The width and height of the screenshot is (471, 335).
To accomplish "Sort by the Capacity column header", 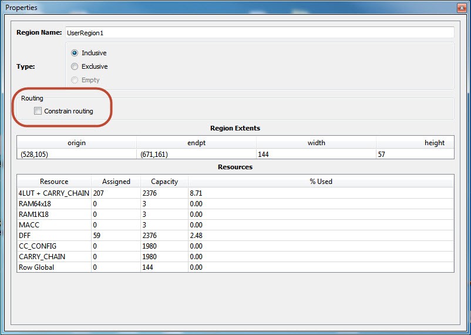I will [x=164, y=182].
